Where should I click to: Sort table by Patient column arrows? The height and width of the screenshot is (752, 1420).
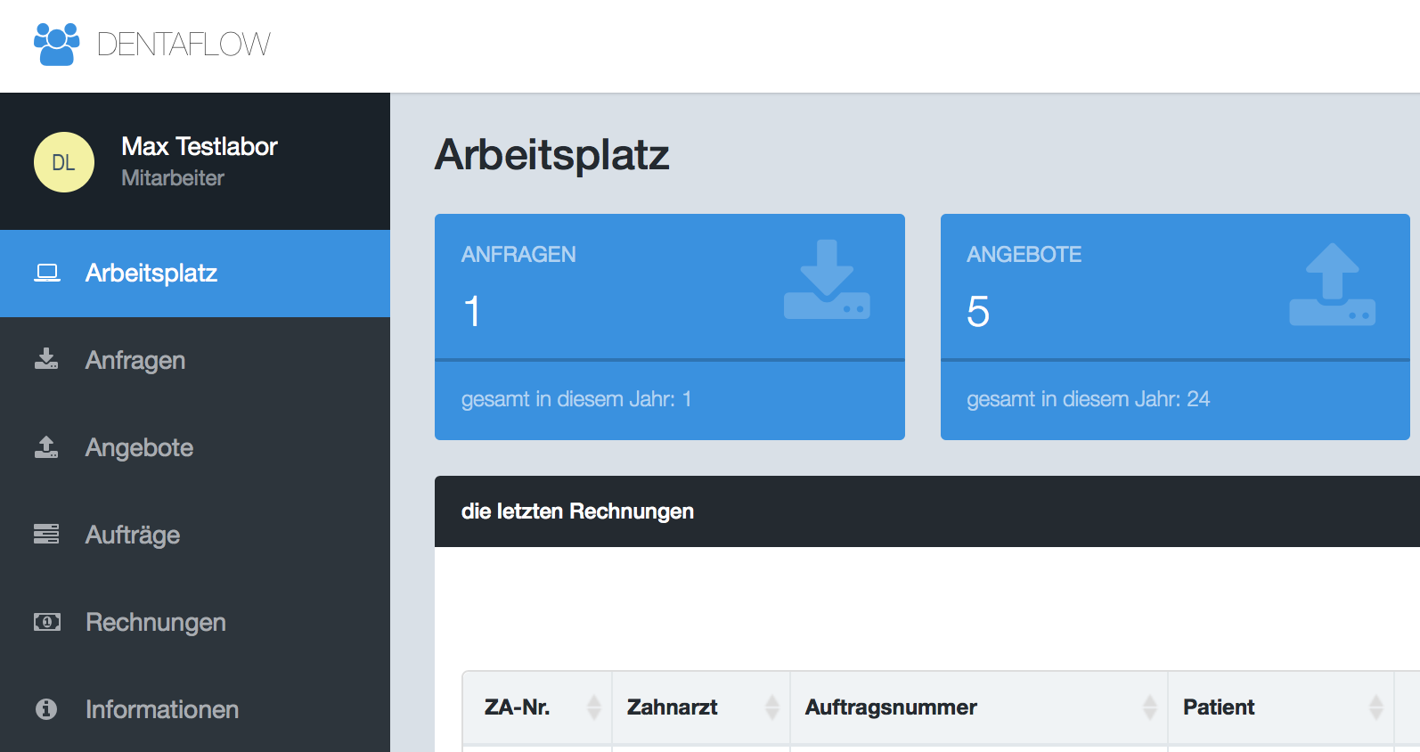coord(1376,707)
